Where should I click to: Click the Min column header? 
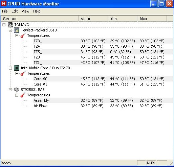tap(123, 19)
